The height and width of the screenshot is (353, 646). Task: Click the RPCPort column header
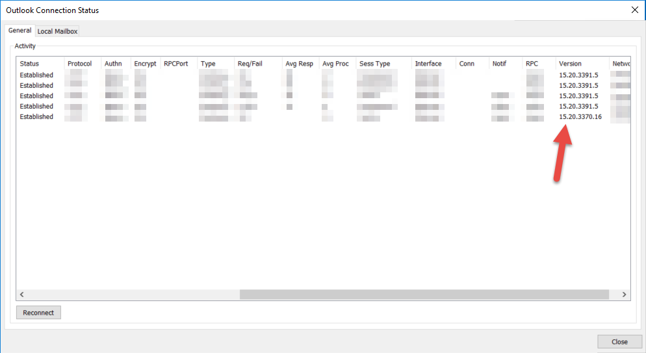(x=179, y=64)
